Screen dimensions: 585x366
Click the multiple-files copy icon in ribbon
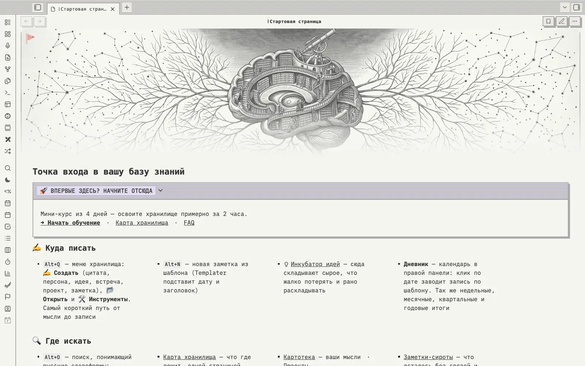(8, 81)
